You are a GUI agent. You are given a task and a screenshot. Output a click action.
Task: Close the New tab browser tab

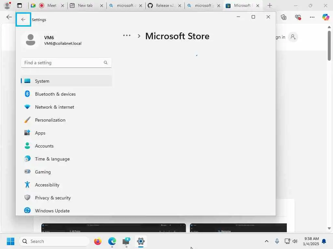tap(102, 6)
